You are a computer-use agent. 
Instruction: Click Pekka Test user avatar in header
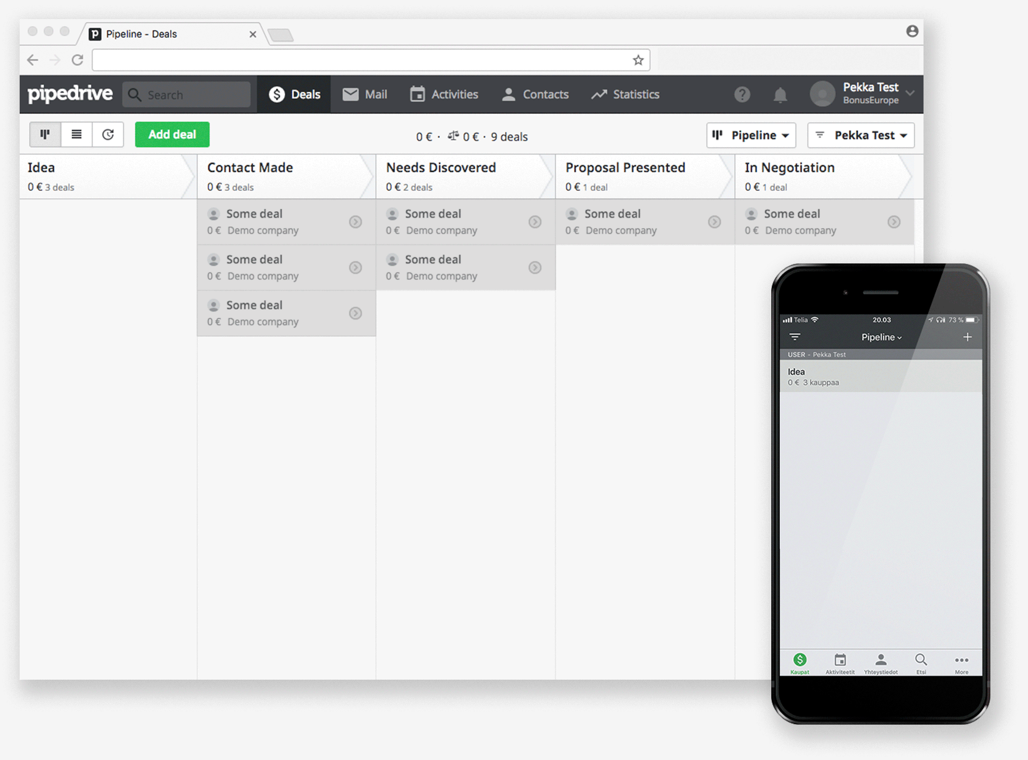pos(822,94)
